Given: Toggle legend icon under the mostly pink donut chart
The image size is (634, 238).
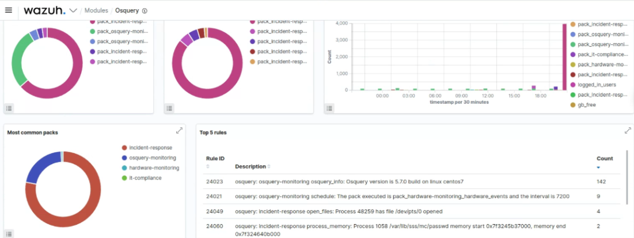Looking at the screenshot, I should point(169,108).
